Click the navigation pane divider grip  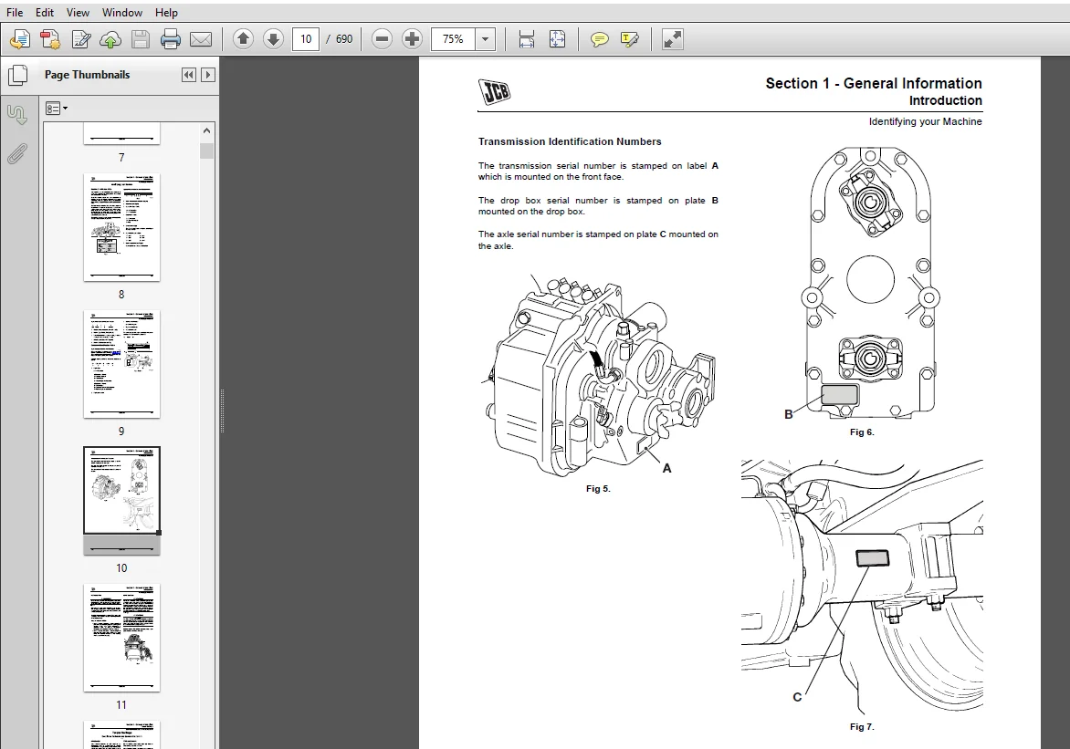pyautogui.click(x=222, y=411)
